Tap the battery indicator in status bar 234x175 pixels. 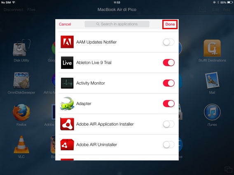coord(230,2)
